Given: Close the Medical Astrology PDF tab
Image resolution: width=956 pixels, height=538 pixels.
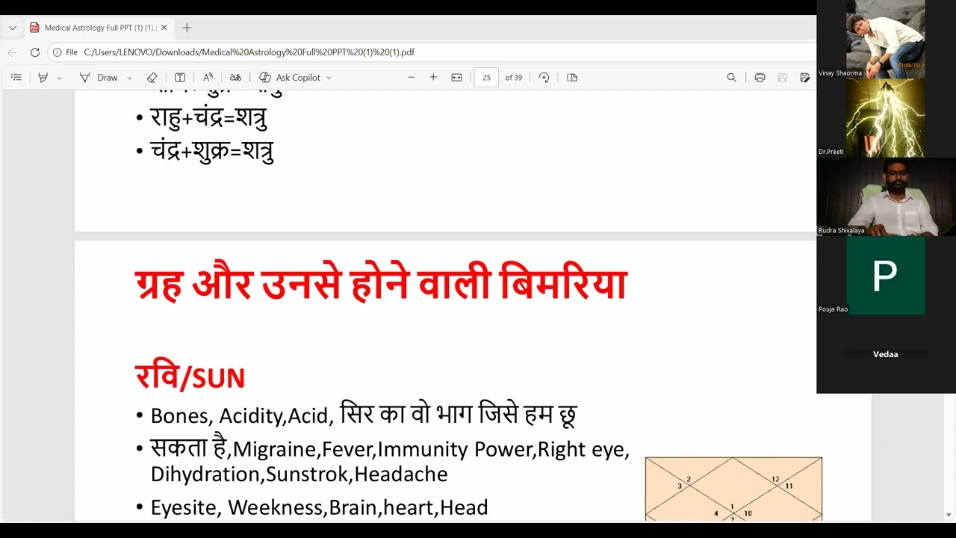Looking at the screenshot, I should point(164,28).
